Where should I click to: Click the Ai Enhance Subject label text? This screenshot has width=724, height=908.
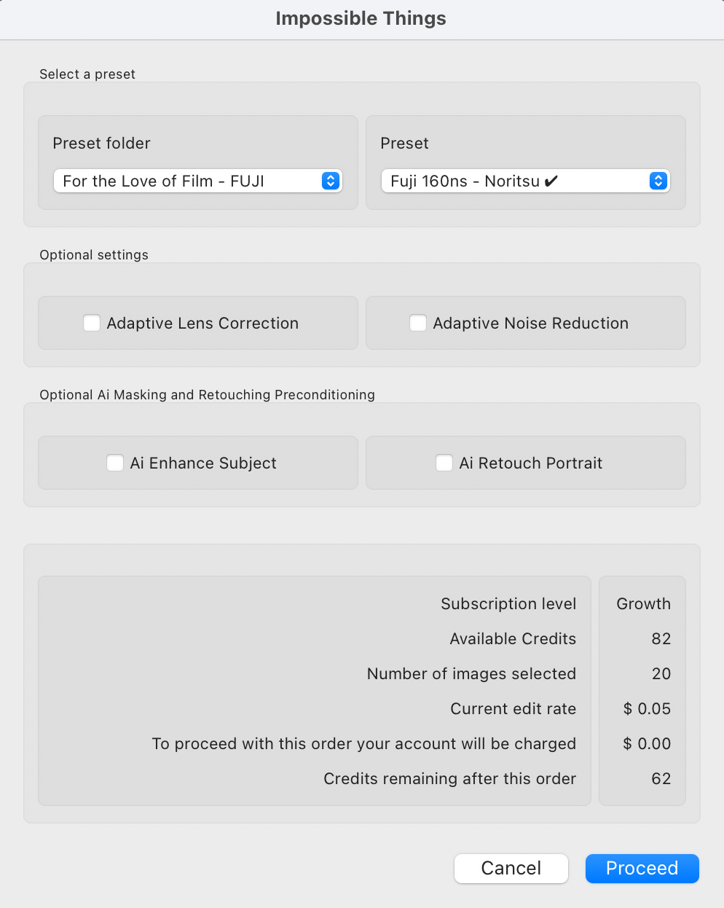click(203, 463)
